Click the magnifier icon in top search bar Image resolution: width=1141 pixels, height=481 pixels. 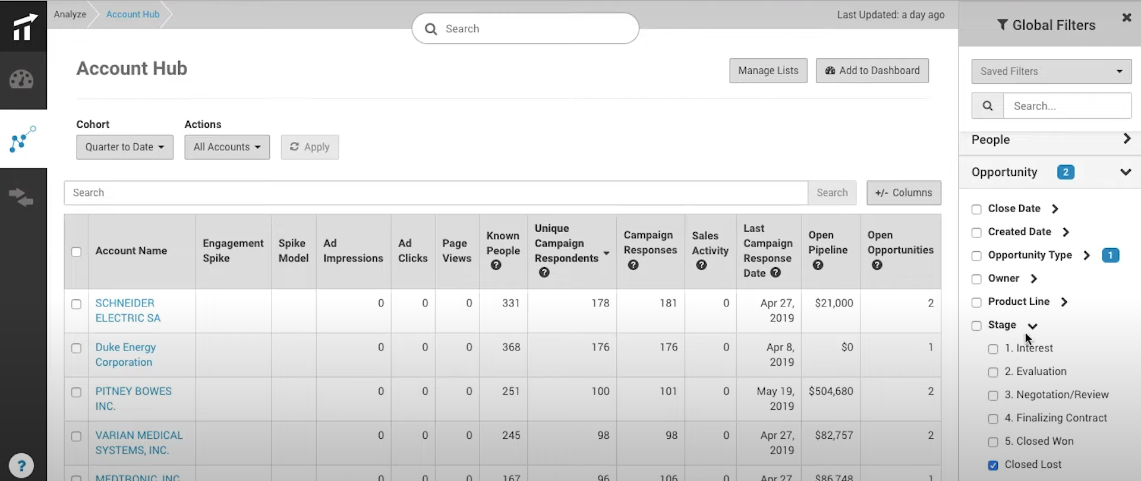click(431, 29)
